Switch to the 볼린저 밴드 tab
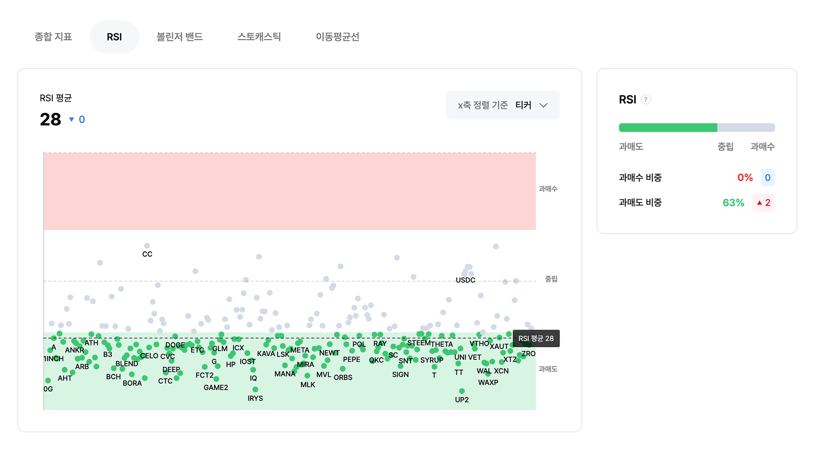Viewport: 814px width, 457px height. click(180, 37)
